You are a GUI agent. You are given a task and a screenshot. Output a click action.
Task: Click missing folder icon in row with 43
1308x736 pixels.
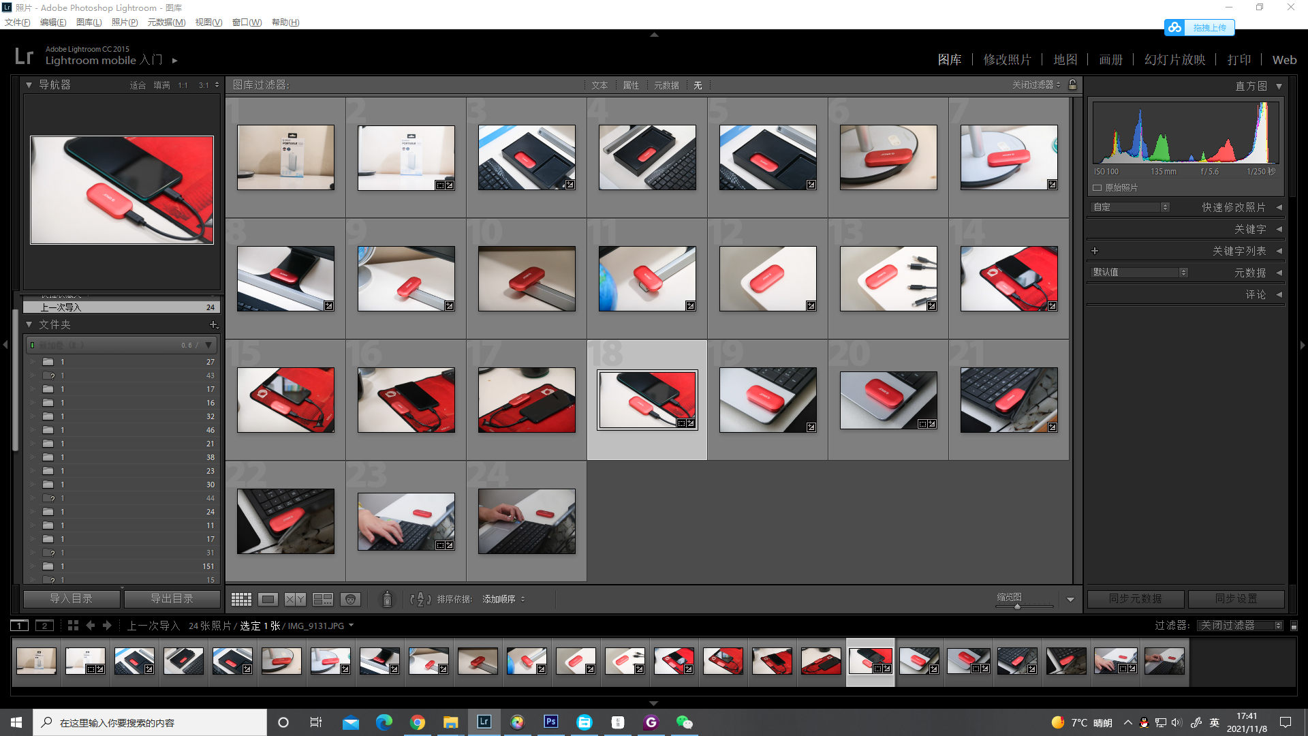tap(48, 375)
